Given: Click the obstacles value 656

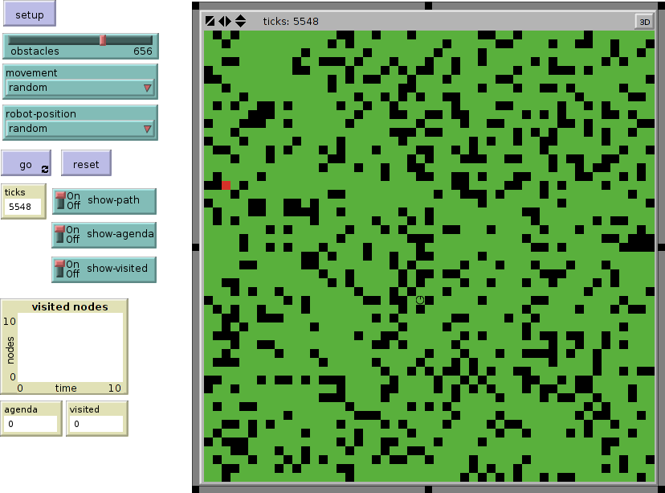Looking at the screenshot, I should pos(142,51).
